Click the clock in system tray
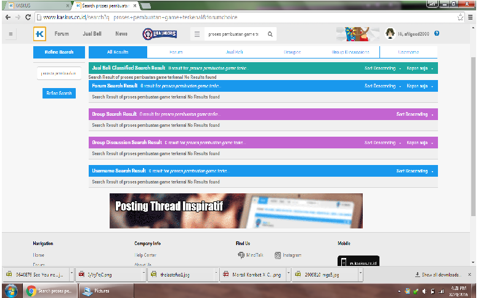 (x=459, y=291)
